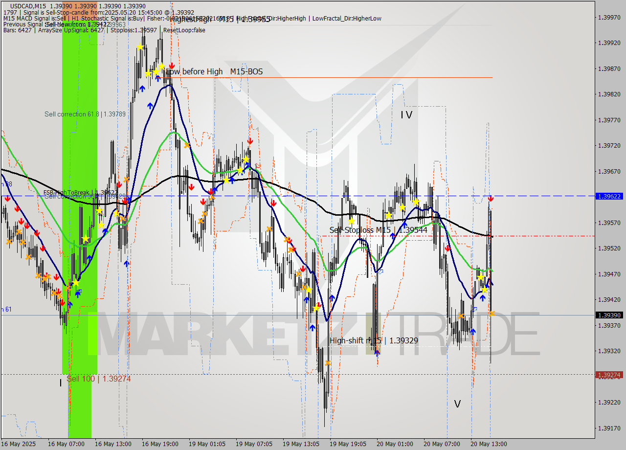Click the blue up-arrow near the 19 May 13:05 low

pos(313,329)
